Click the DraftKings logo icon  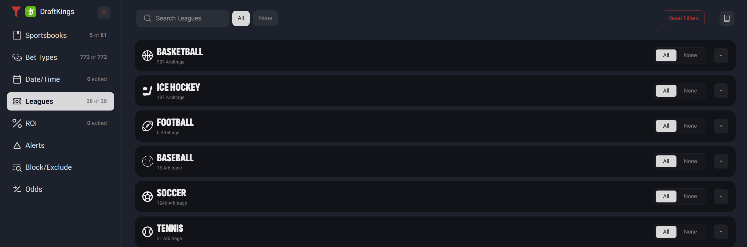[x=31, y=11]
